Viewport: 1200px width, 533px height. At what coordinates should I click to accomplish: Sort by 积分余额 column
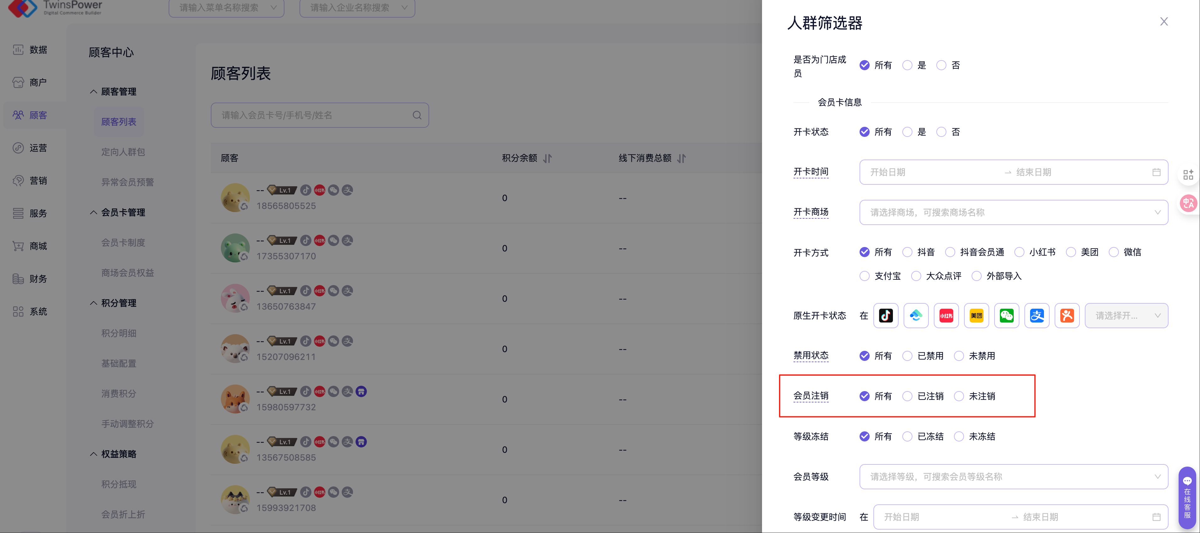(547, 158)
